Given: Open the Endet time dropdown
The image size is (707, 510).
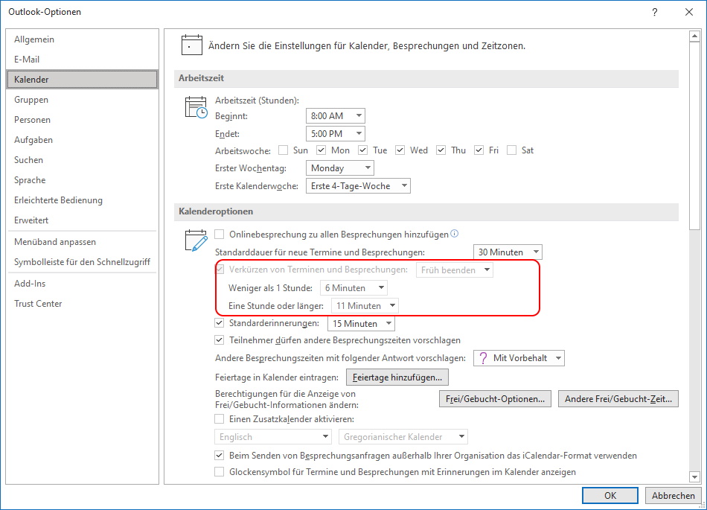Looking at the screenshot, I should (x=336, y=133).
